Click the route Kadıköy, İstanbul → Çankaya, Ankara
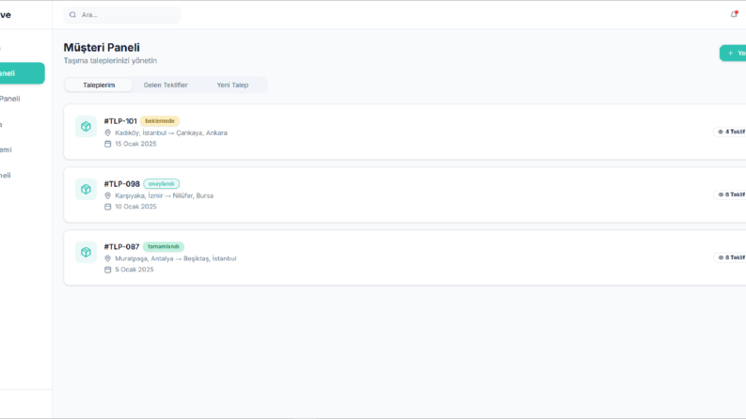Viewport: 746px width, 419px height. coord(171,133)
